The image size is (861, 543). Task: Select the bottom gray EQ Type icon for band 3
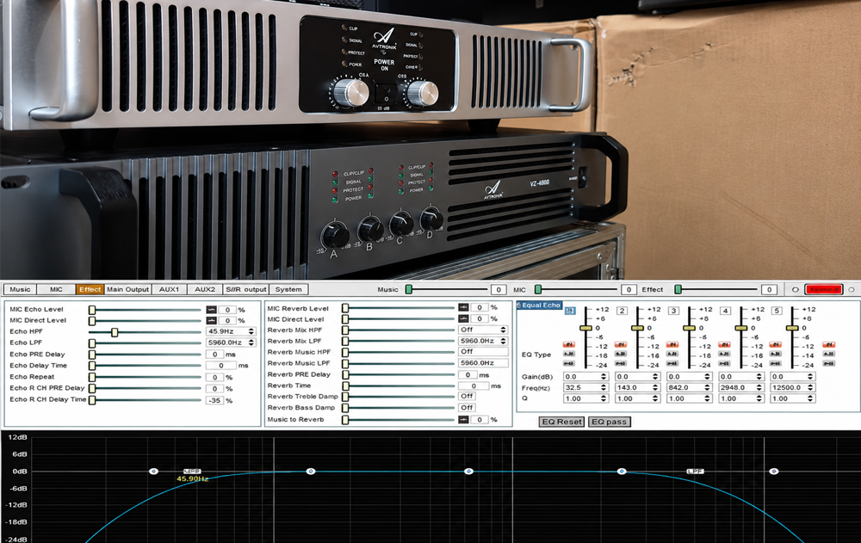(x=672, y=363)
